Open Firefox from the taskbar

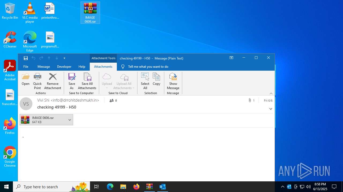click(x=136, y=187)
